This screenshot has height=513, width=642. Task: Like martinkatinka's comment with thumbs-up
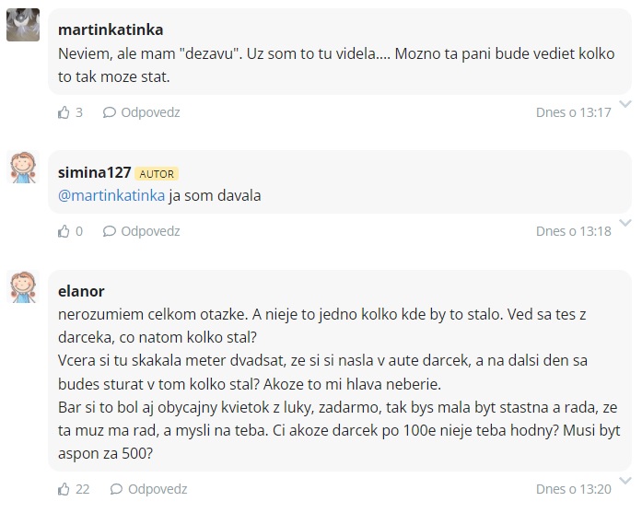click(64, 112)
